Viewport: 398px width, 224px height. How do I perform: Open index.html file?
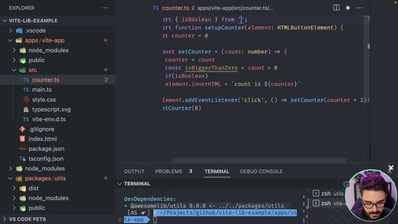pos(43,139)
